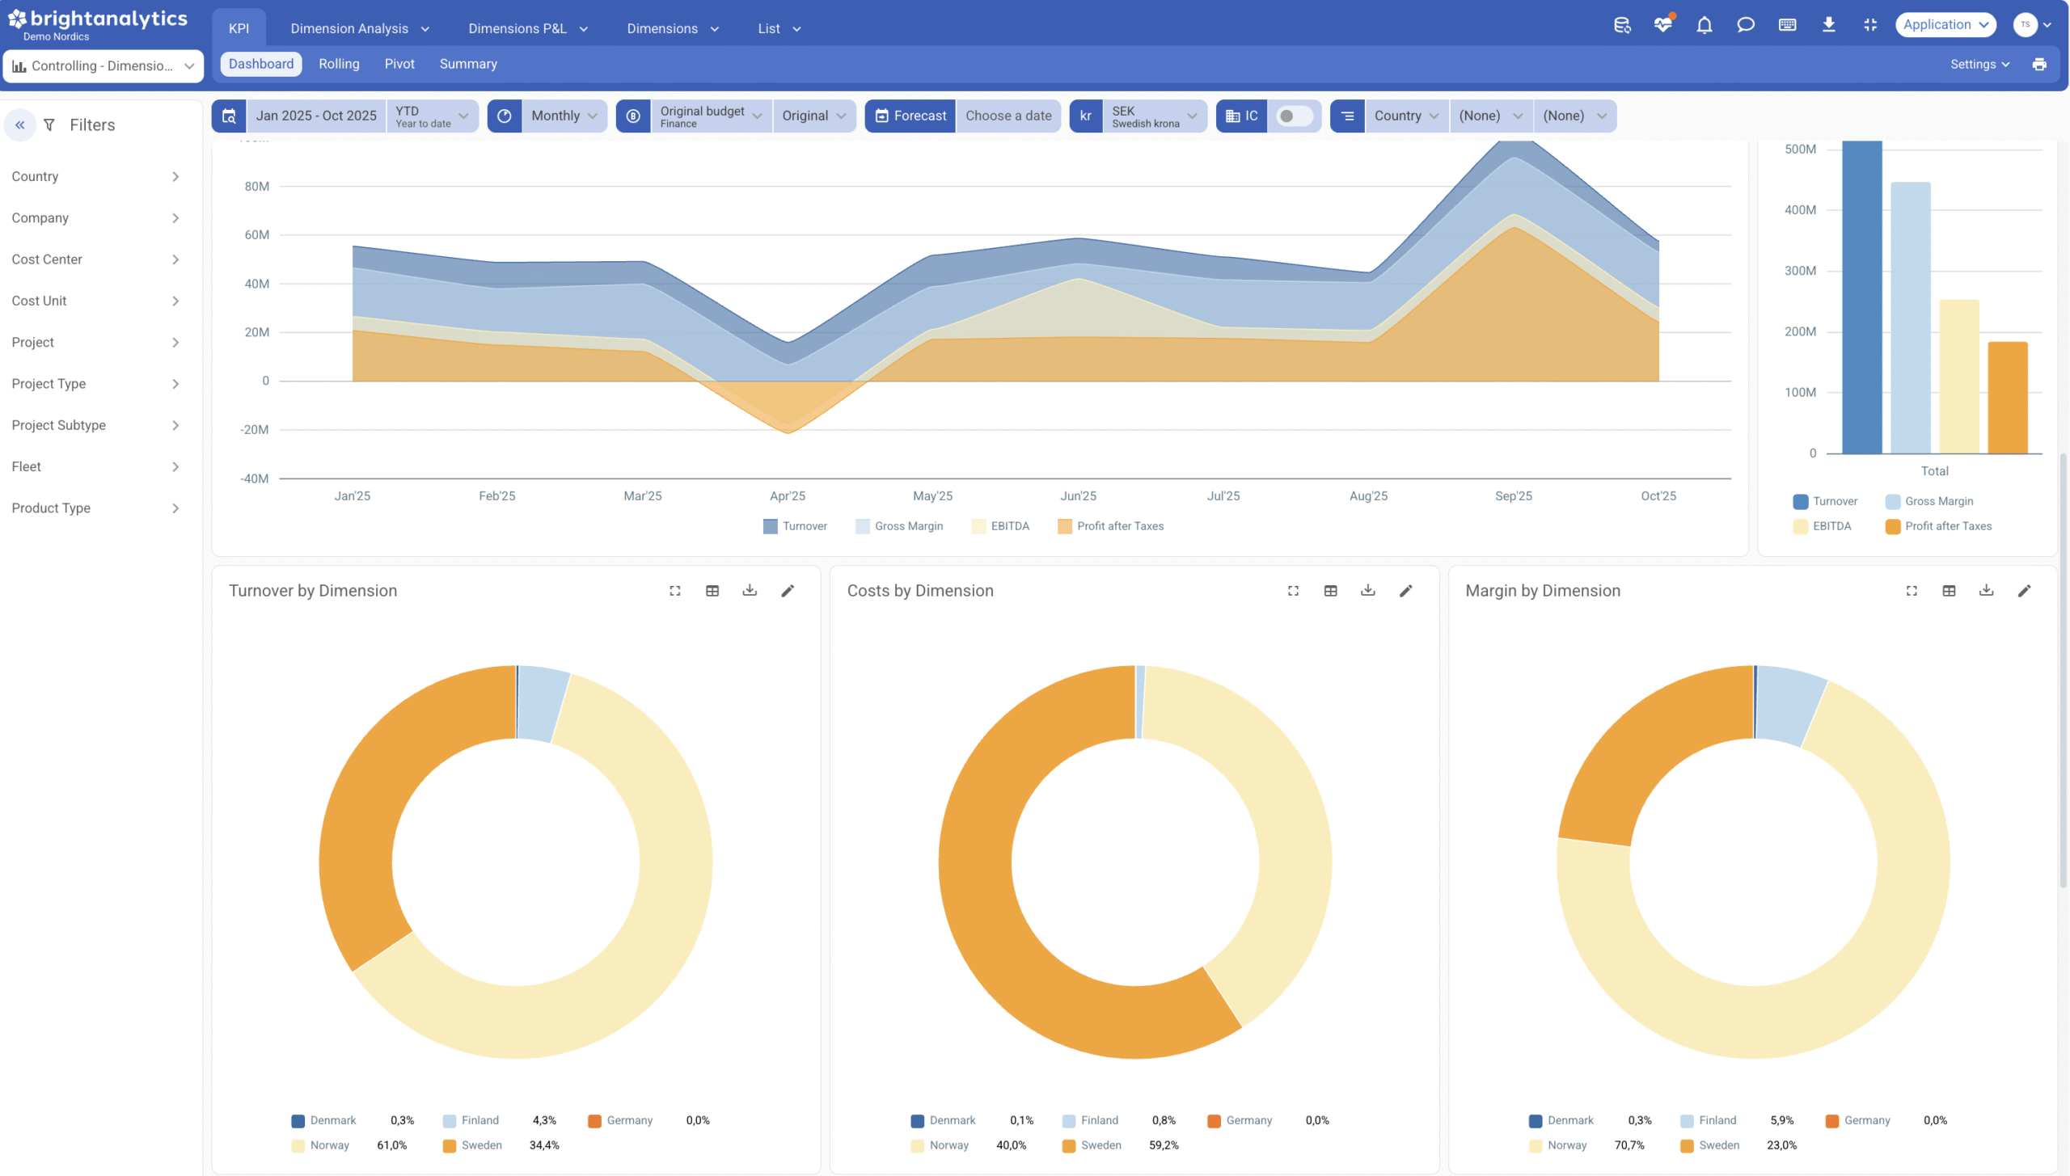This screenshot has height=1176, width=2070.
Task: Download the Margin by Dimension chart
Action: tap(1986, 591)
